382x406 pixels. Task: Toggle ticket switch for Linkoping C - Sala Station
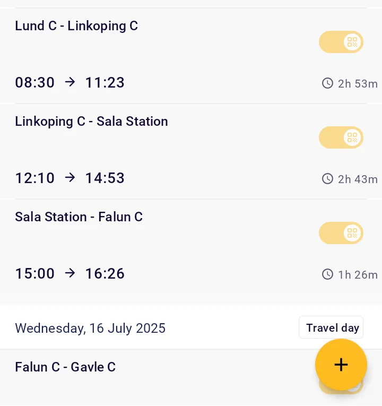[341, 137]
